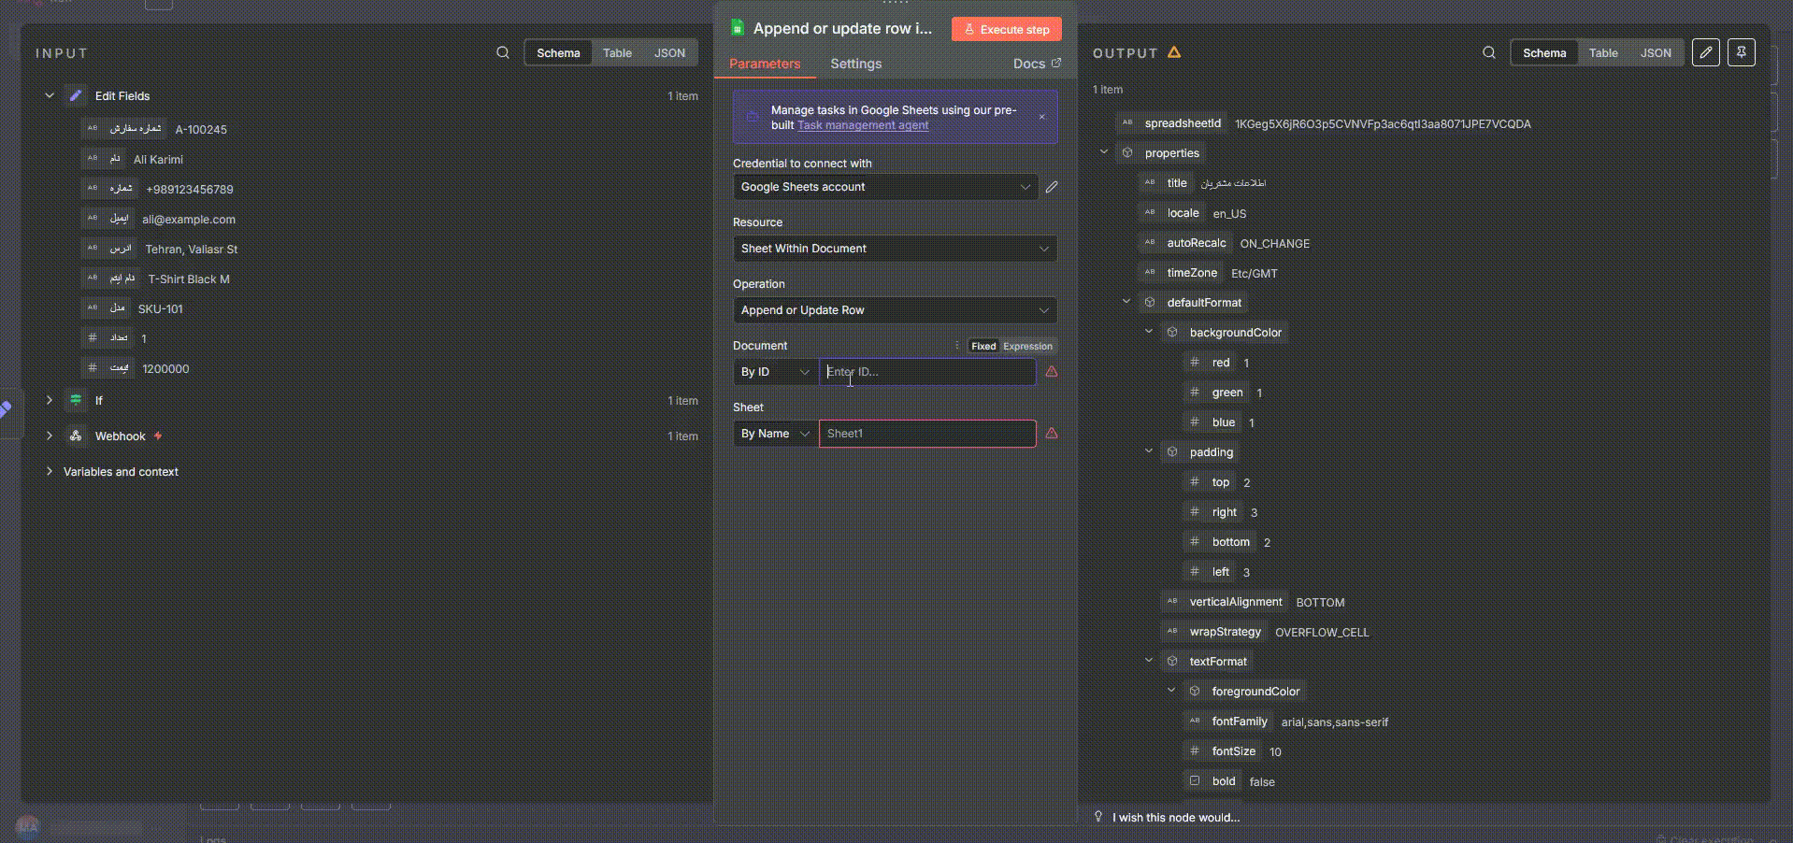Set Document field to Fixed mode
This screenshot has width=1793, height=843.
(983, 346)
